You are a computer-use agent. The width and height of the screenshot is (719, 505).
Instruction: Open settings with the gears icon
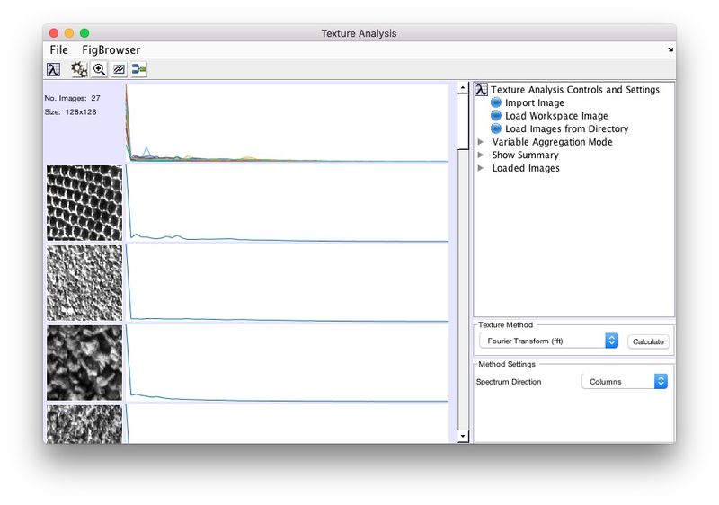pos(79,69)
